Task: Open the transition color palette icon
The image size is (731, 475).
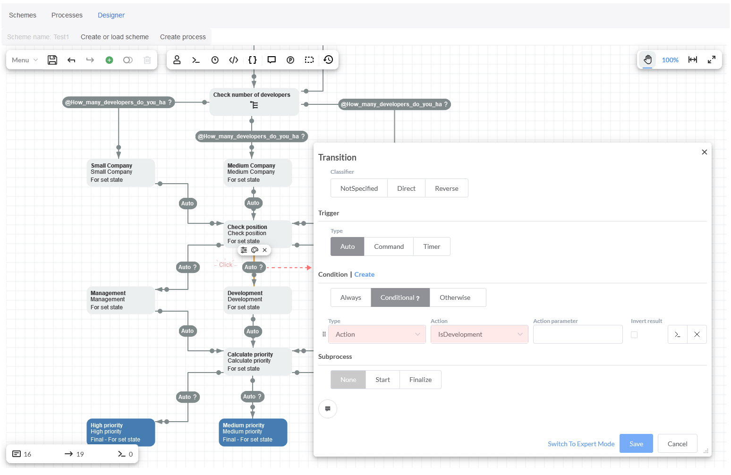Action: tap(255, 250)
